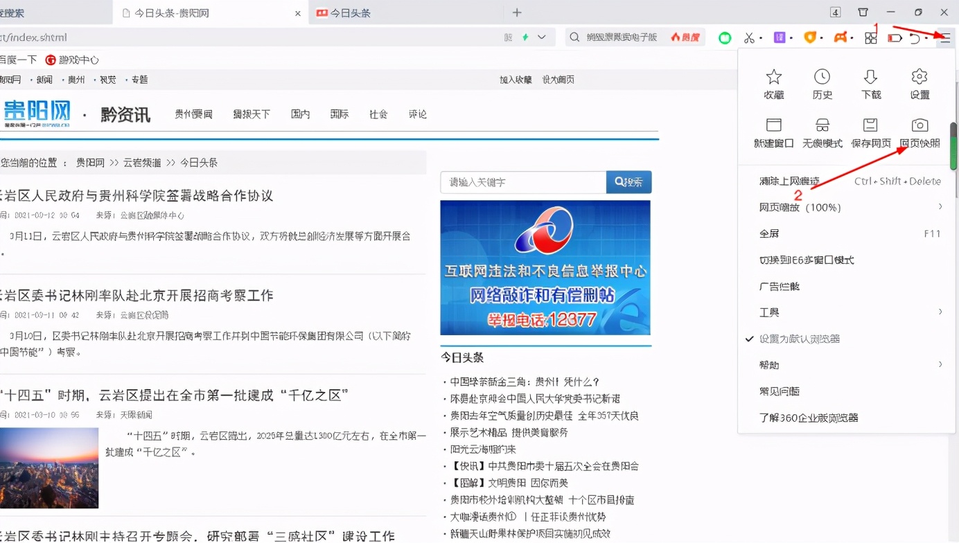
Task: Click the 保存网页 save icon
Action: [871, 125]
